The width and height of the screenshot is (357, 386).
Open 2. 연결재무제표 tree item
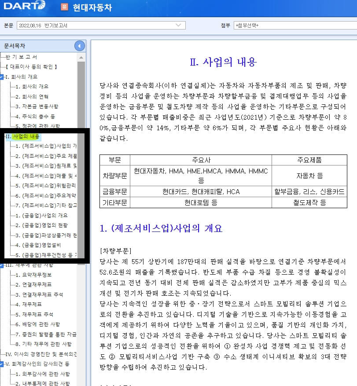pyautogui.click(x=33, y=285)
